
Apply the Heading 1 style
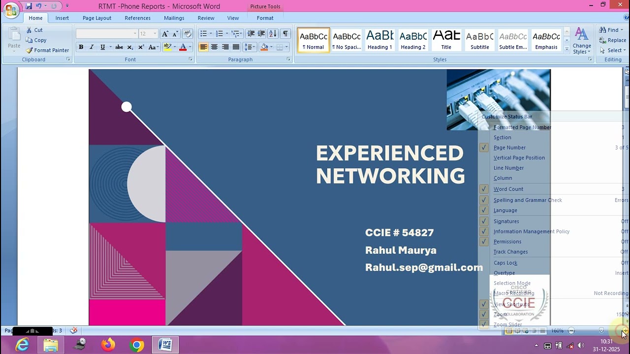click(380, 40)
